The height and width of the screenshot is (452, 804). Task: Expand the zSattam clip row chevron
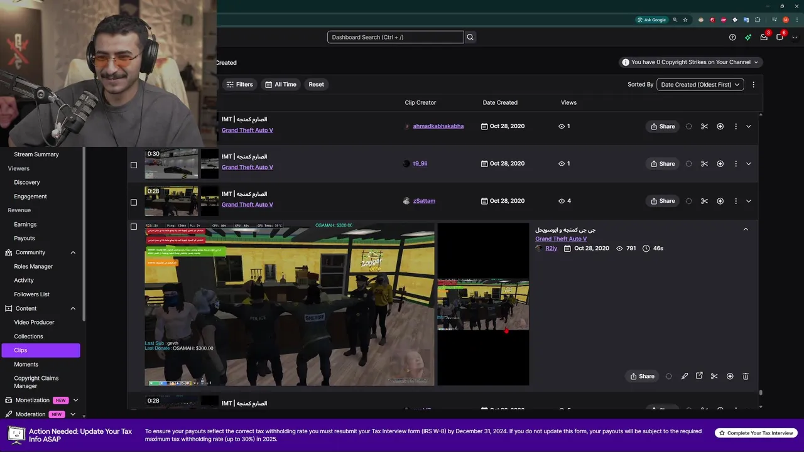[x=749, y=201]
